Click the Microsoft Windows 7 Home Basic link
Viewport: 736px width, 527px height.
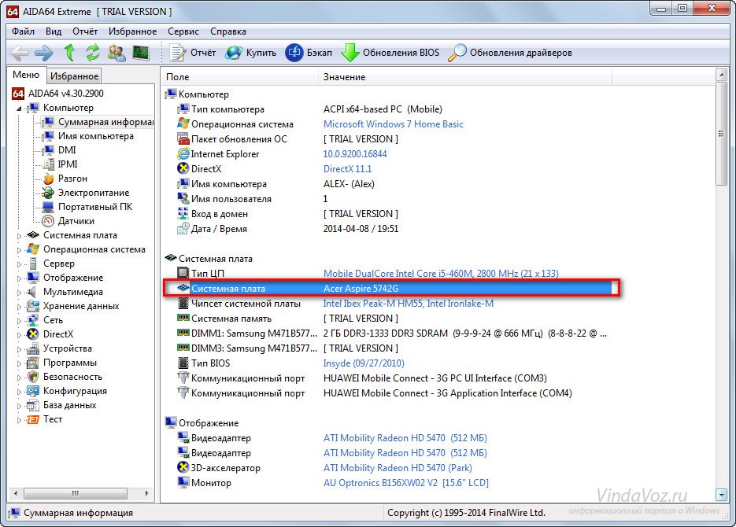[x=393, y=124]
